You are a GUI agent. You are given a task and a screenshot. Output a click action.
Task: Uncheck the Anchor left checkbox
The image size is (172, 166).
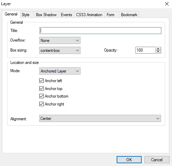[x=41, y=81]
